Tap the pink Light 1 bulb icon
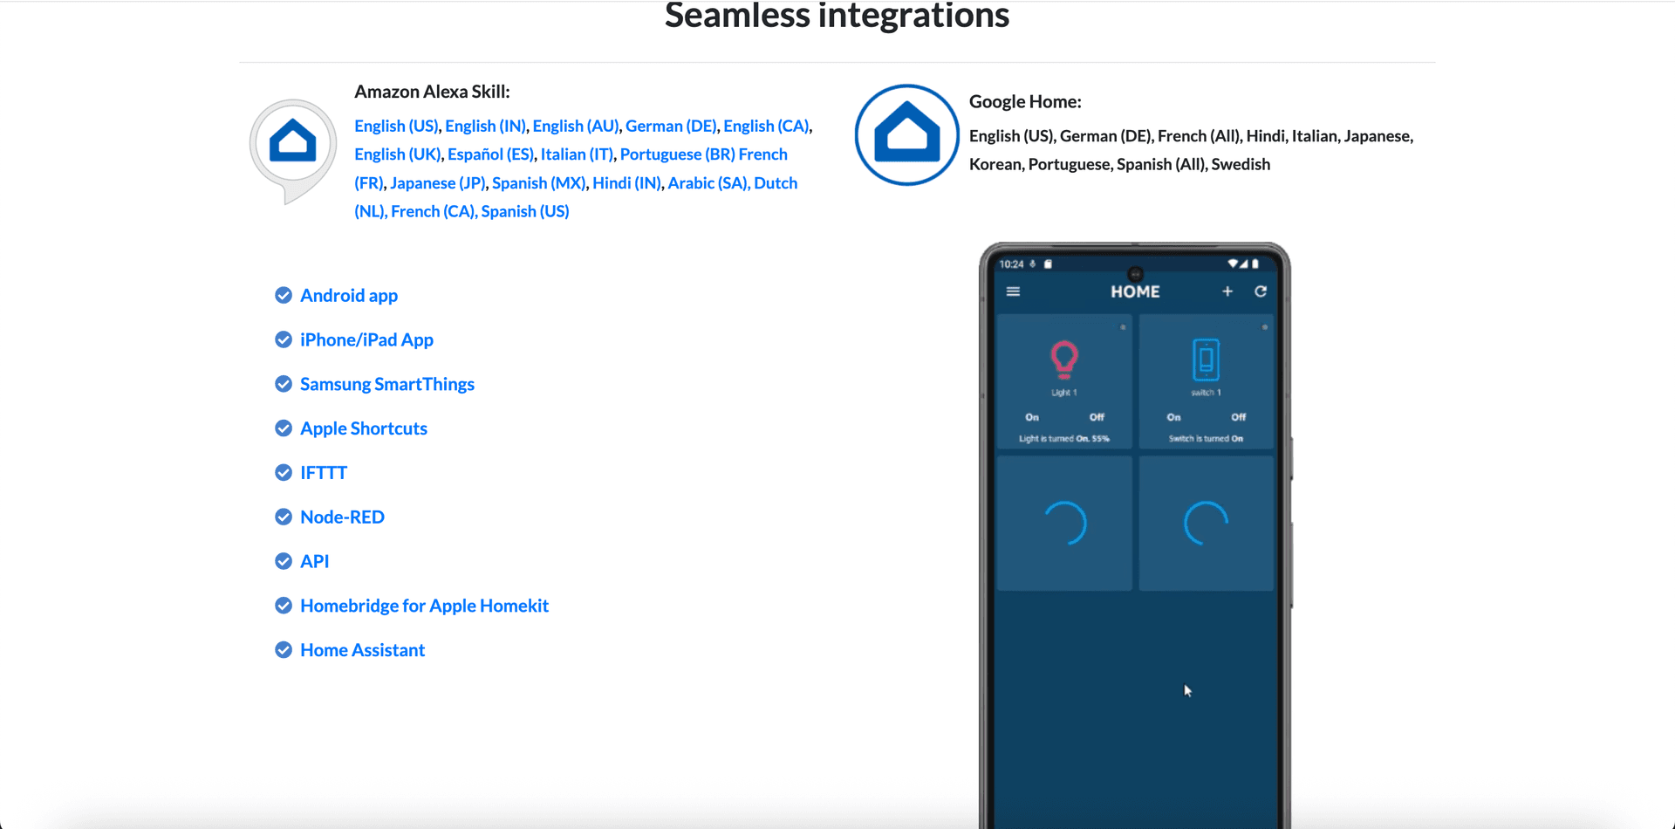Screen dimensions: 1675x829 1063,359
